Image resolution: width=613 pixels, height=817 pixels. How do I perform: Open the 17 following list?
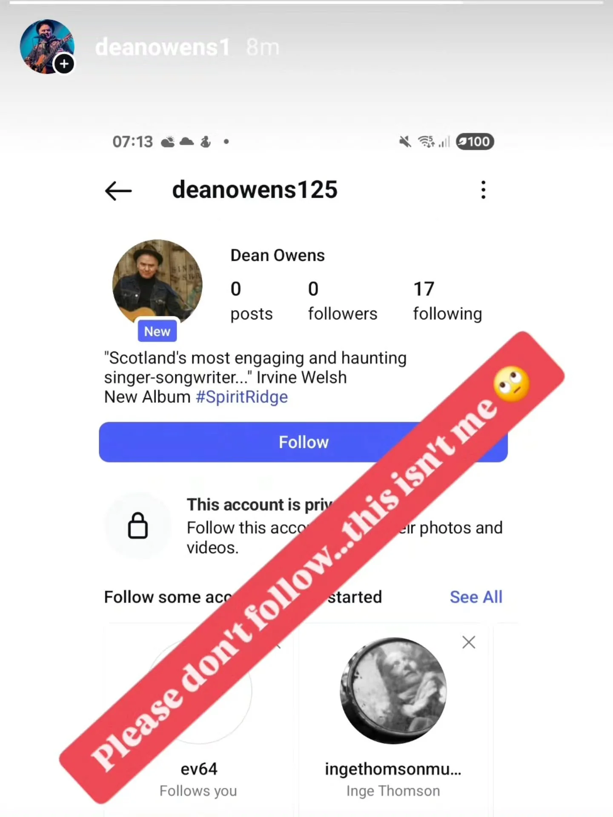pos(447,301)
